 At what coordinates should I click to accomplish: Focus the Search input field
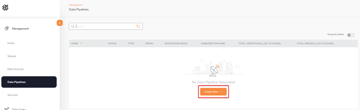(x=106, y=26)
